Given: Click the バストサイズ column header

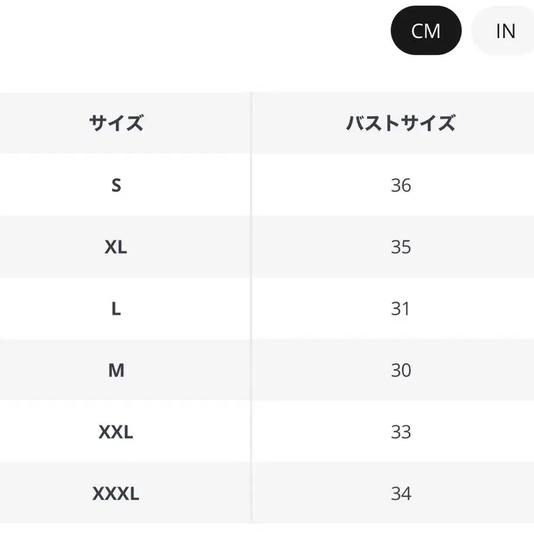Looking at the screenshot, I should (x=401, y=123).
